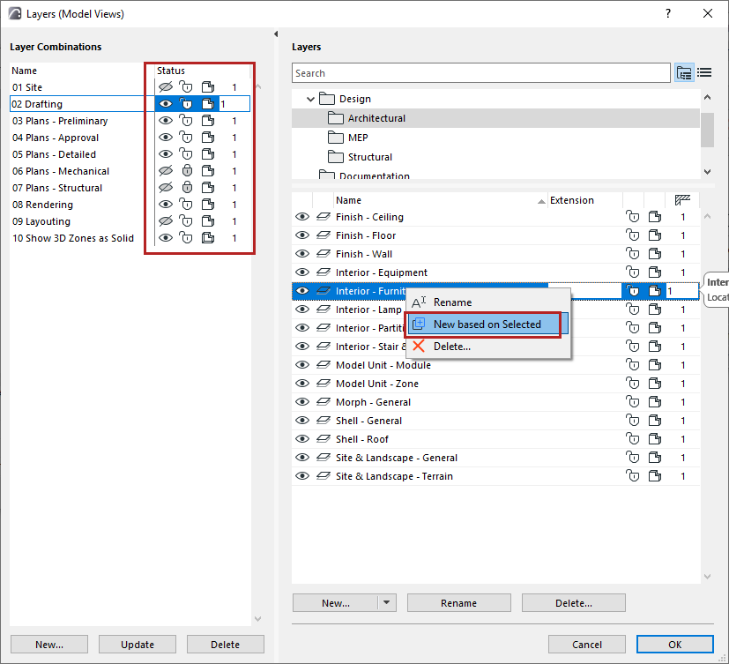Click Rename button below layer list

click(x=459, y=602)
